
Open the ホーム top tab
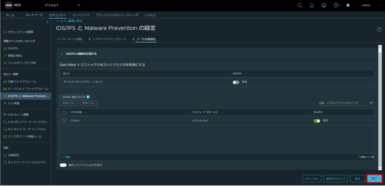pyautogui.click(x=10, y=15)
